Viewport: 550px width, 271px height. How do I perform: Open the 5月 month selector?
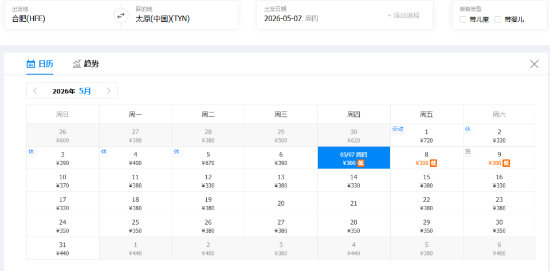(85, 91)
